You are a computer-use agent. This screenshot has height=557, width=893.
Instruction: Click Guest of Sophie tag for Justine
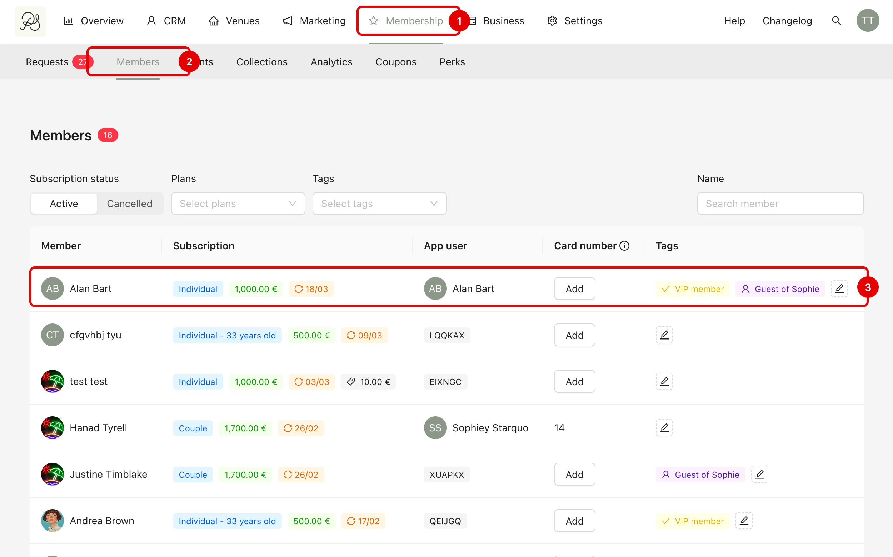pyautogui.click(x=700, y=475)
